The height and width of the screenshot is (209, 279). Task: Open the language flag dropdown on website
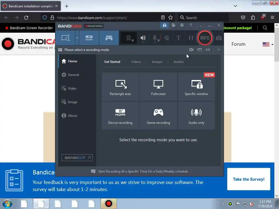[268, 44]
